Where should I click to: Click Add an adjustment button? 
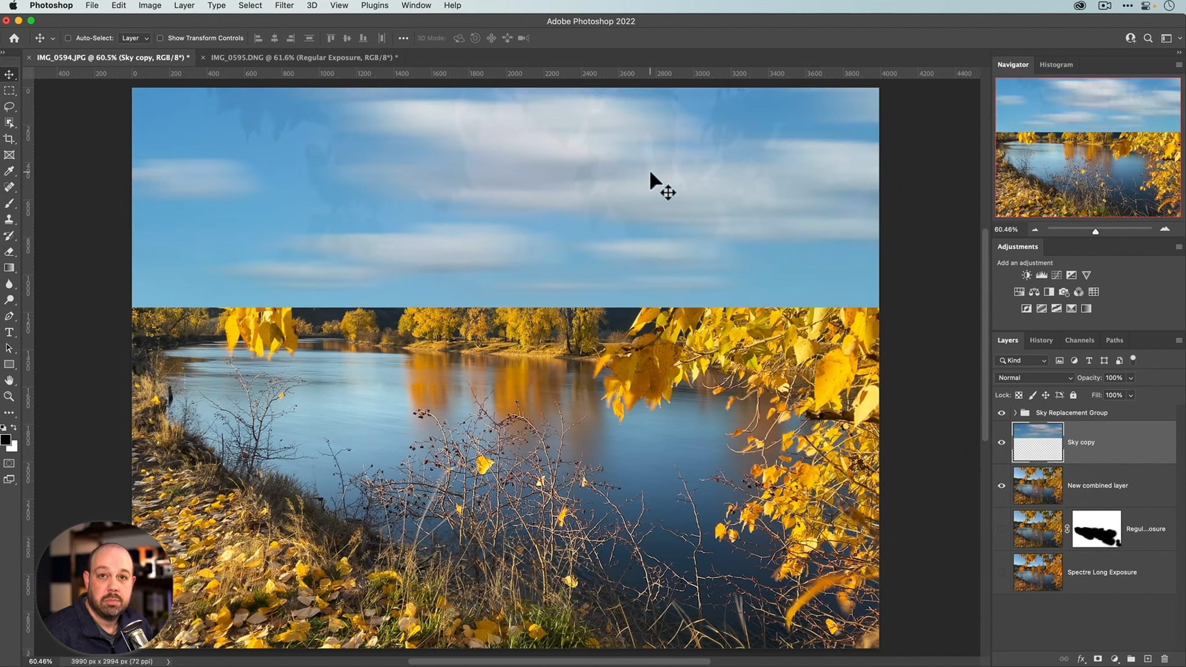[1024, 262]
